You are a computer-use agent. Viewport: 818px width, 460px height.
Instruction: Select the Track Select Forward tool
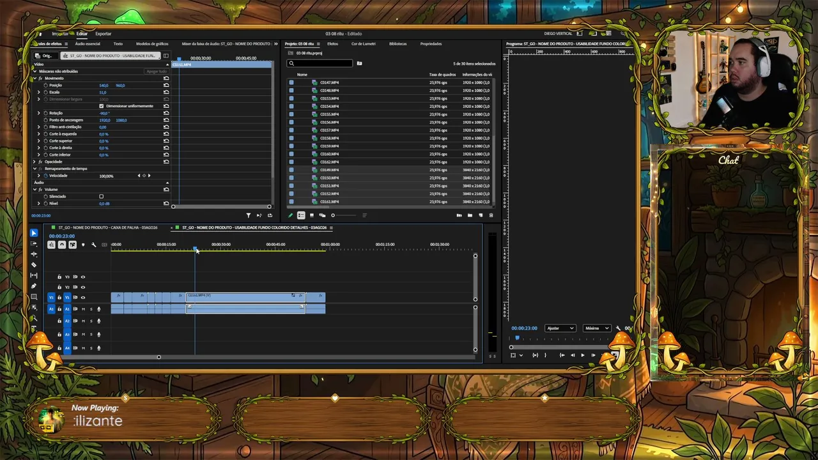tap(34, 243)
